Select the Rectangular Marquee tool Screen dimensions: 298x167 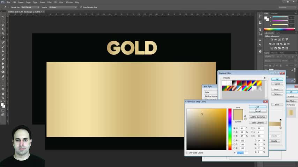click(3, 21)
